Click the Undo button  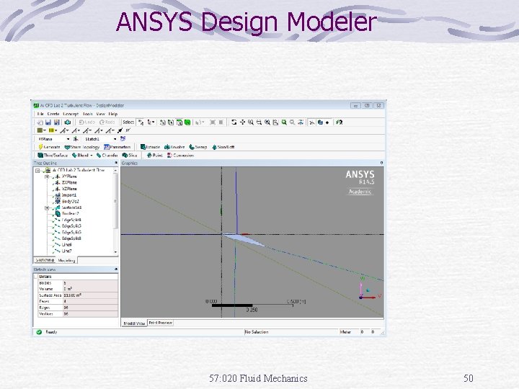tap(86, 122)
